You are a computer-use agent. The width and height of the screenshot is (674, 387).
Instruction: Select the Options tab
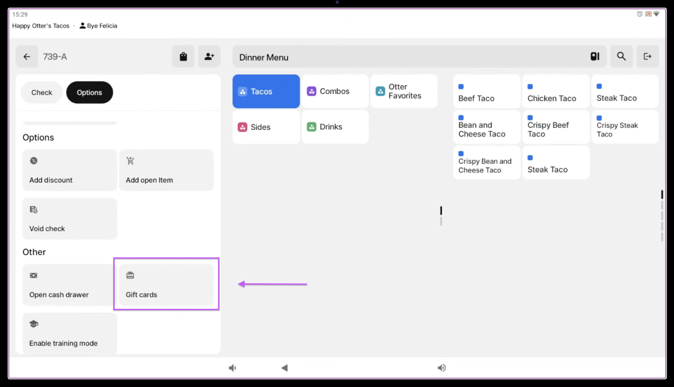(89, 93)
